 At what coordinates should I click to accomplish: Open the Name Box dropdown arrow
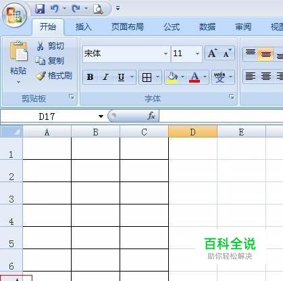[x=101, y=116]
